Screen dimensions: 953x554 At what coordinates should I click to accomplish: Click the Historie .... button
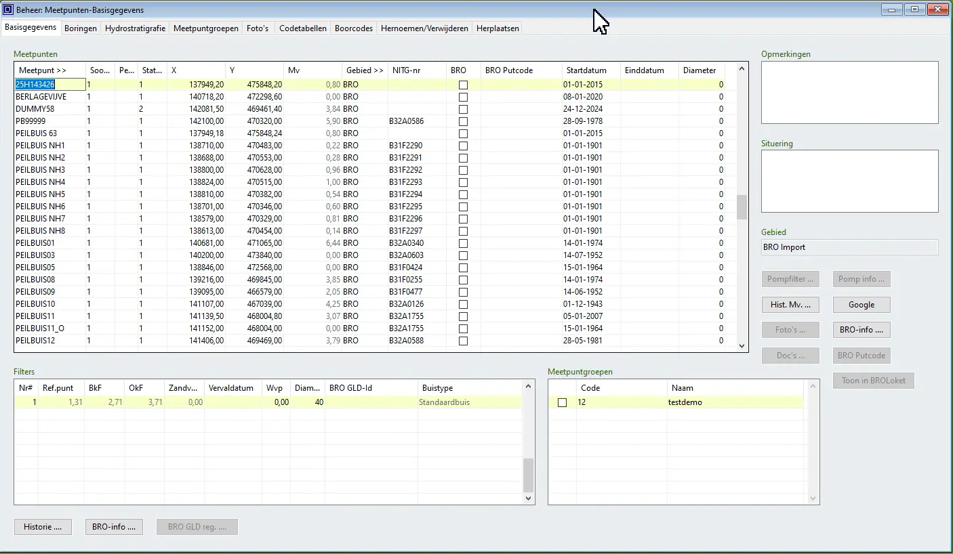click(x=43, y=527)
